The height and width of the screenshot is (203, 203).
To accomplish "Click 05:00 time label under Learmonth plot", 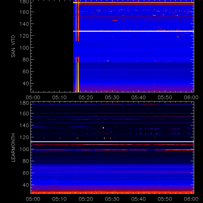I will pyautogui.click(x=33, y=199).
